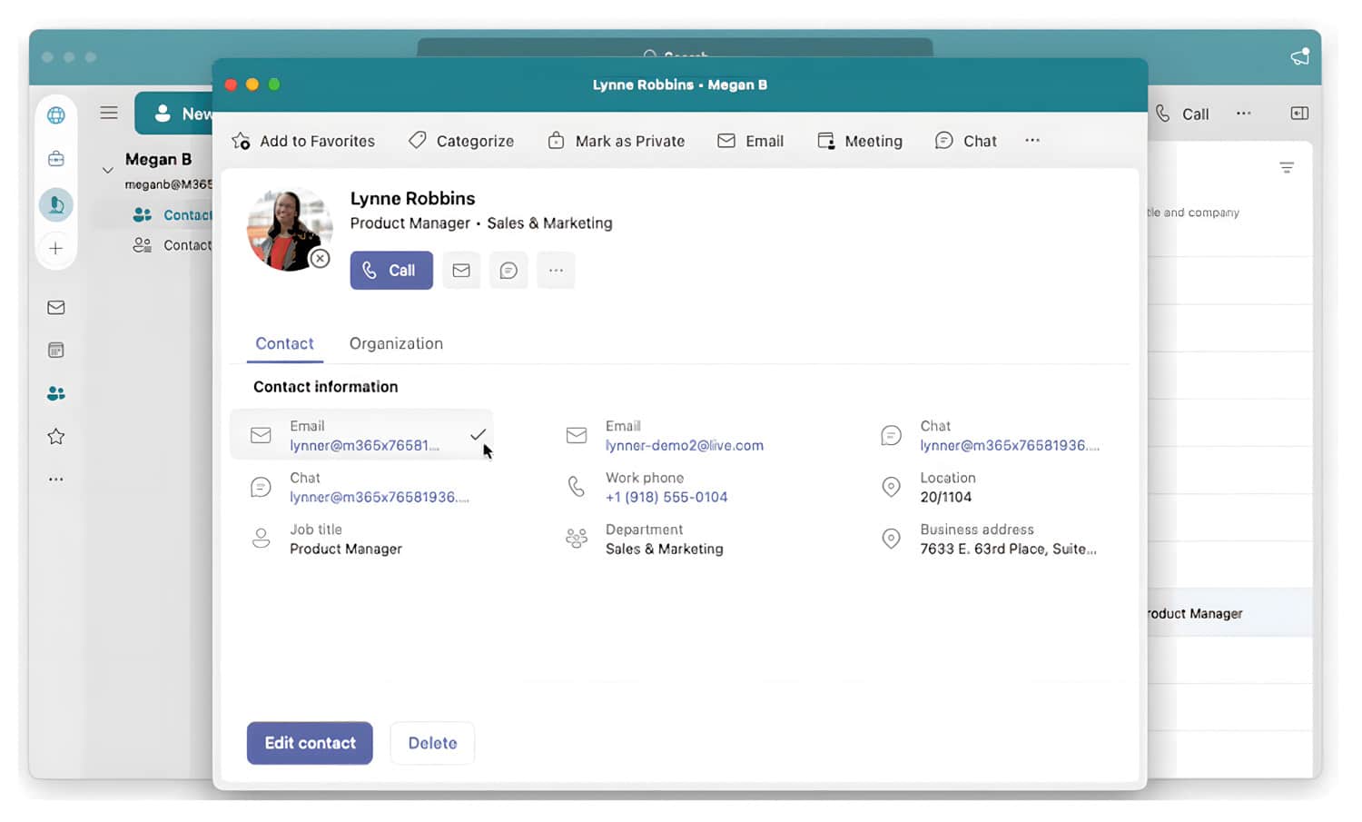Open more options ellipsis under contact name
This screenshot has width=1362, height=822.
556,271
